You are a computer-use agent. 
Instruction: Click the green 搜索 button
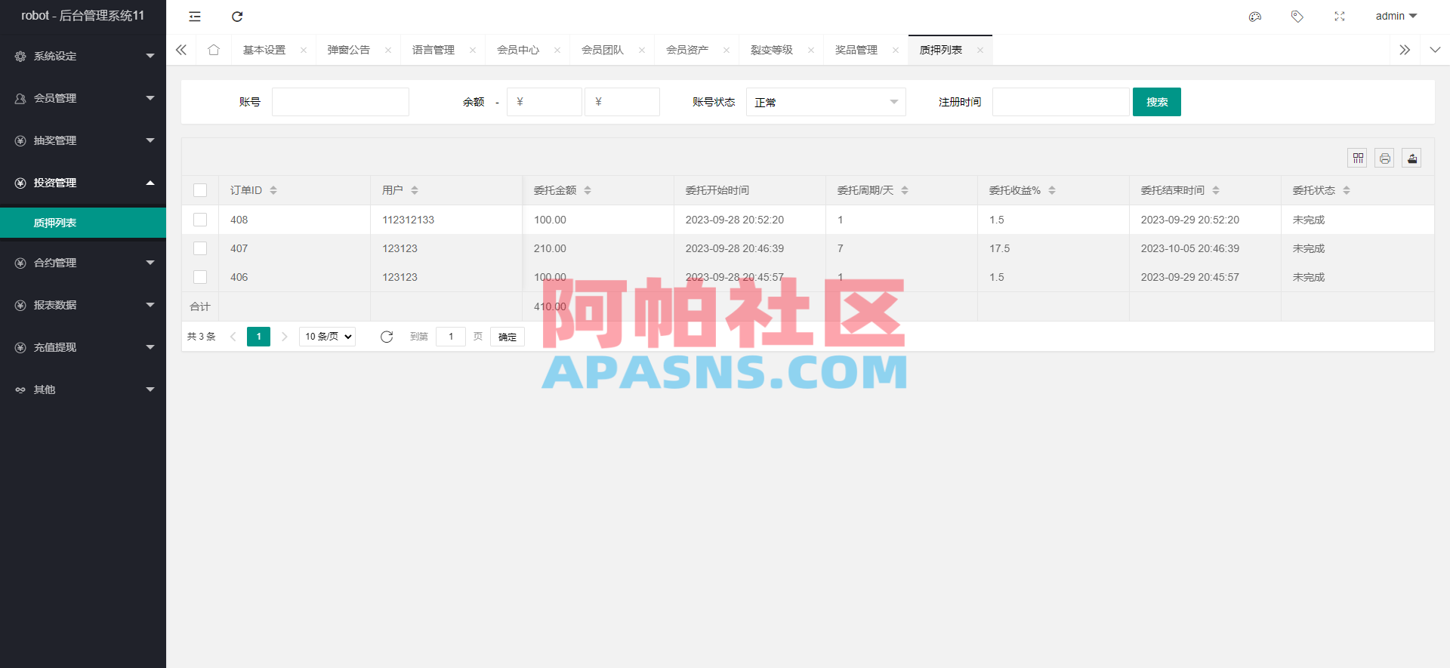[1157, 102]
